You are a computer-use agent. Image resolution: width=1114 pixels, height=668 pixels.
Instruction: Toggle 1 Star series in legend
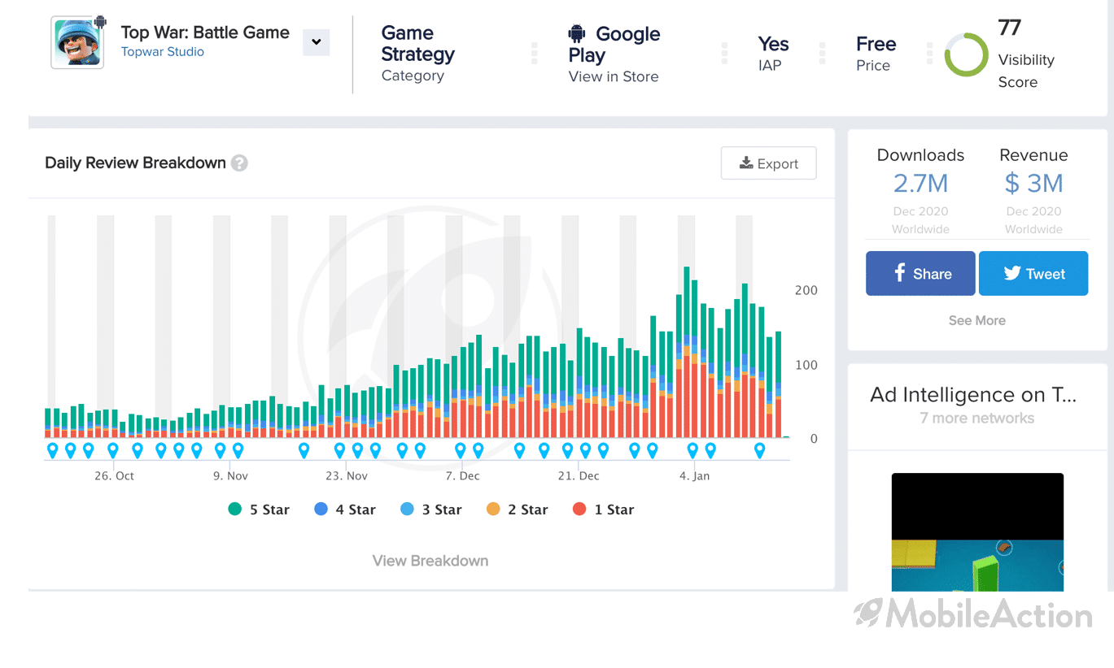coord(603,510)
